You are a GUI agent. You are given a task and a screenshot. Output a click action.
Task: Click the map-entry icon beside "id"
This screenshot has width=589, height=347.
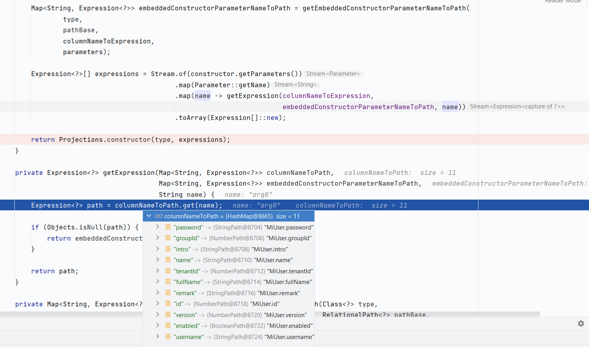[168, 304]
